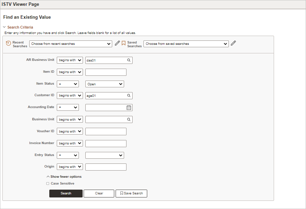
Task: Open the Entry Status value dropdown
Action: tap(105, 155)
